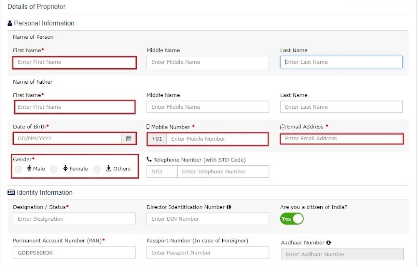The image size is (417, 266).
Task: Select the Male gender radio button
Action: 19,169
